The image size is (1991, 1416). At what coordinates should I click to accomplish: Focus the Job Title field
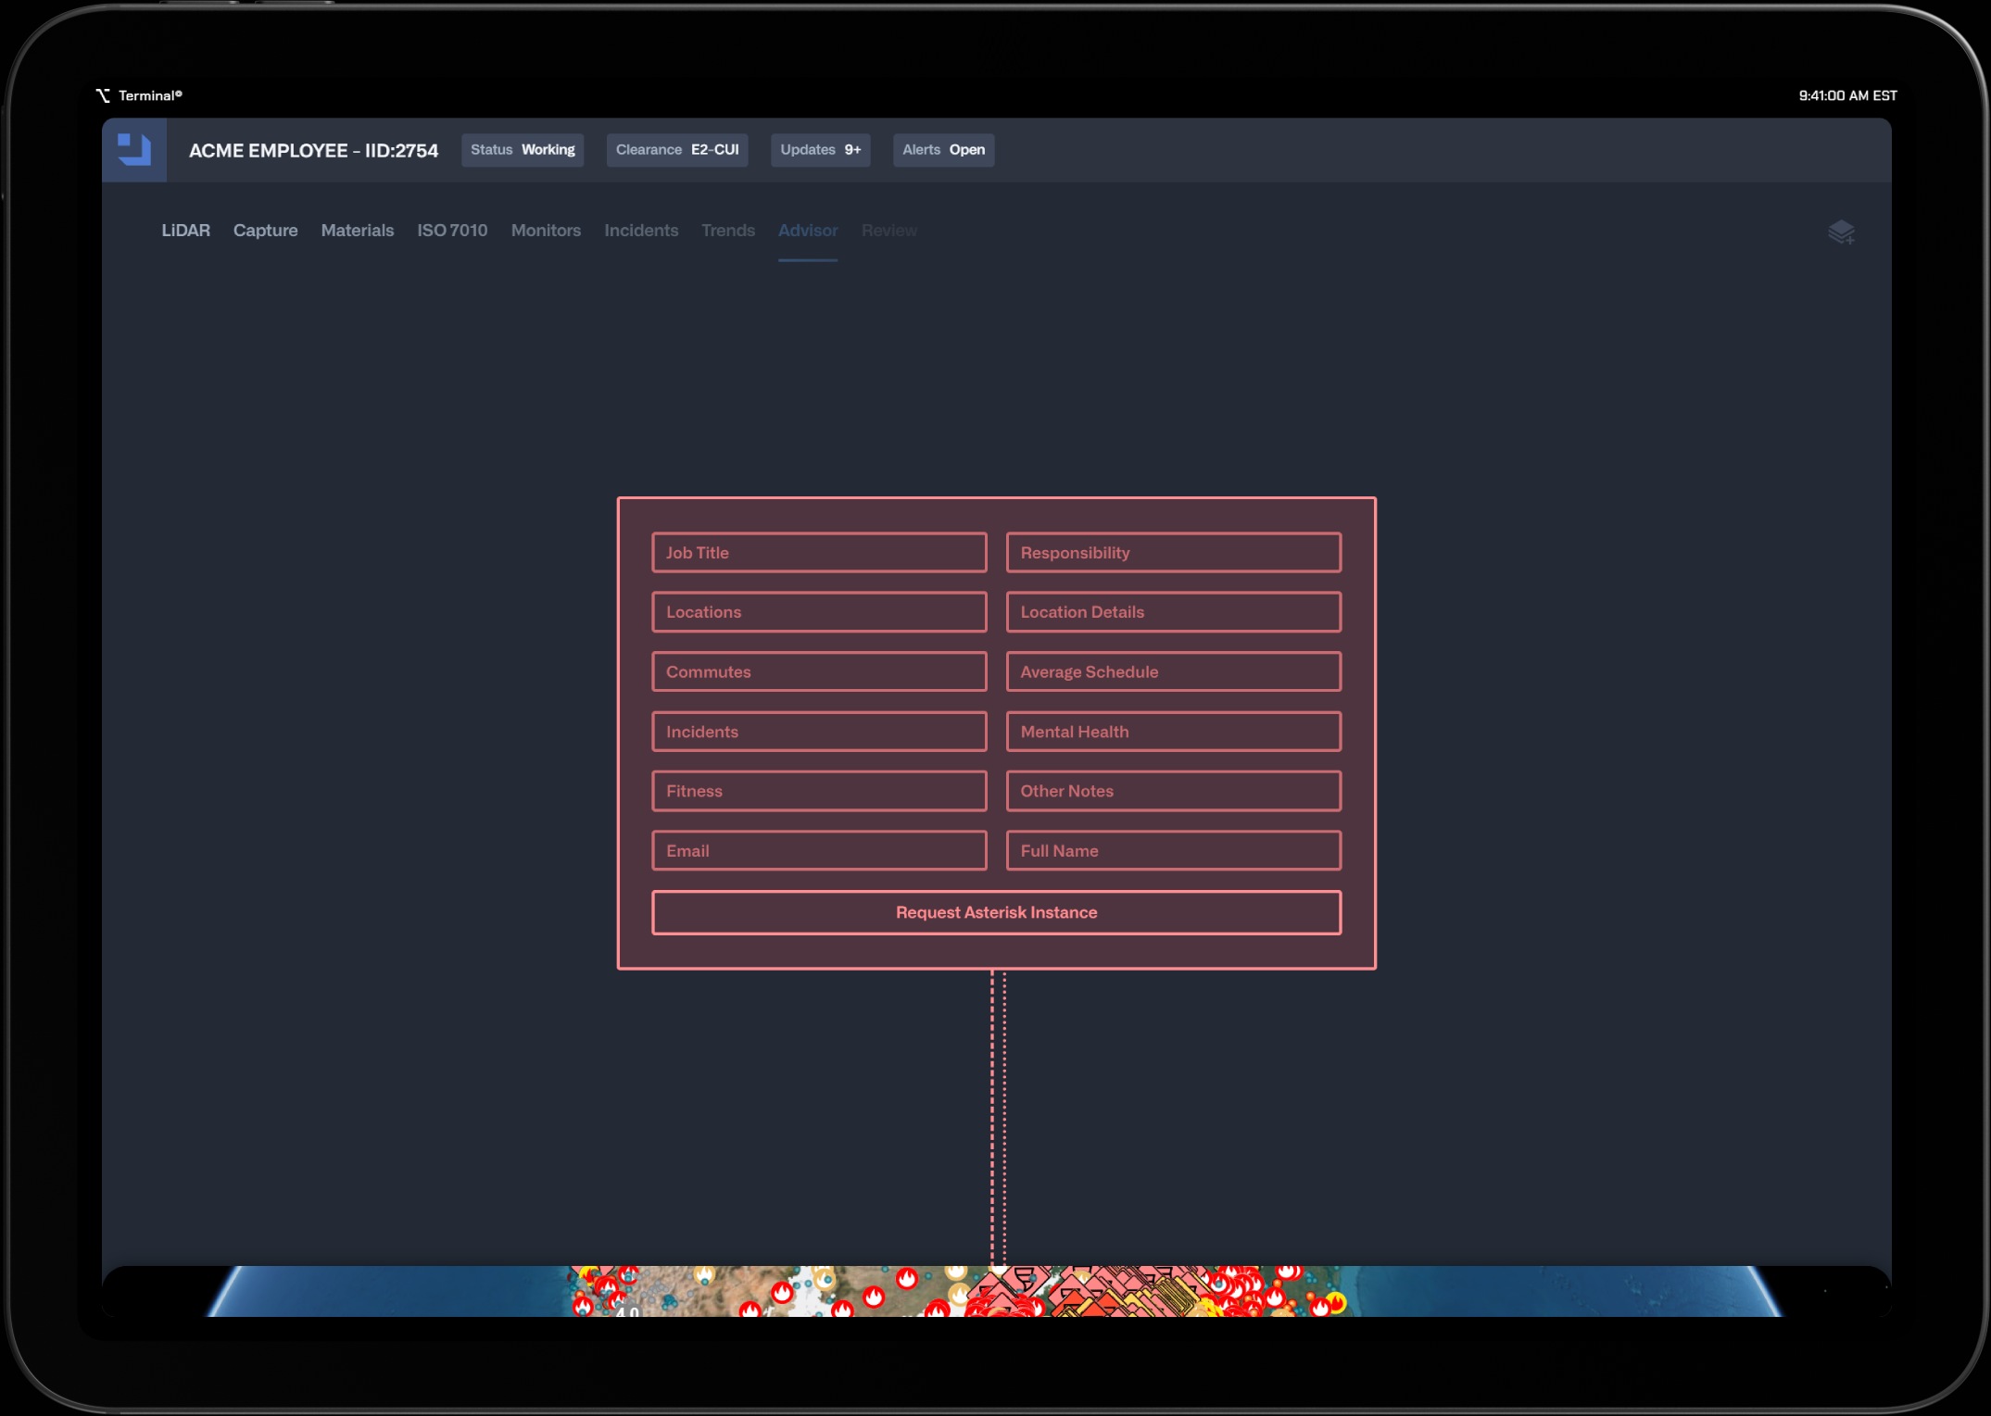(x=819, y=553)
